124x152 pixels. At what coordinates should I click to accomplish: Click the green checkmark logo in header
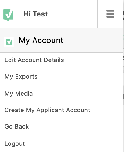[x=8, y=15]
